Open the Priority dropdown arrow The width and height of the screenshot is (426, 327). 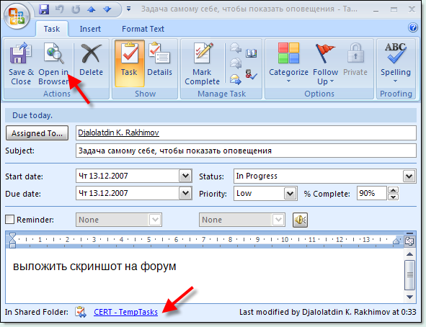290,194
